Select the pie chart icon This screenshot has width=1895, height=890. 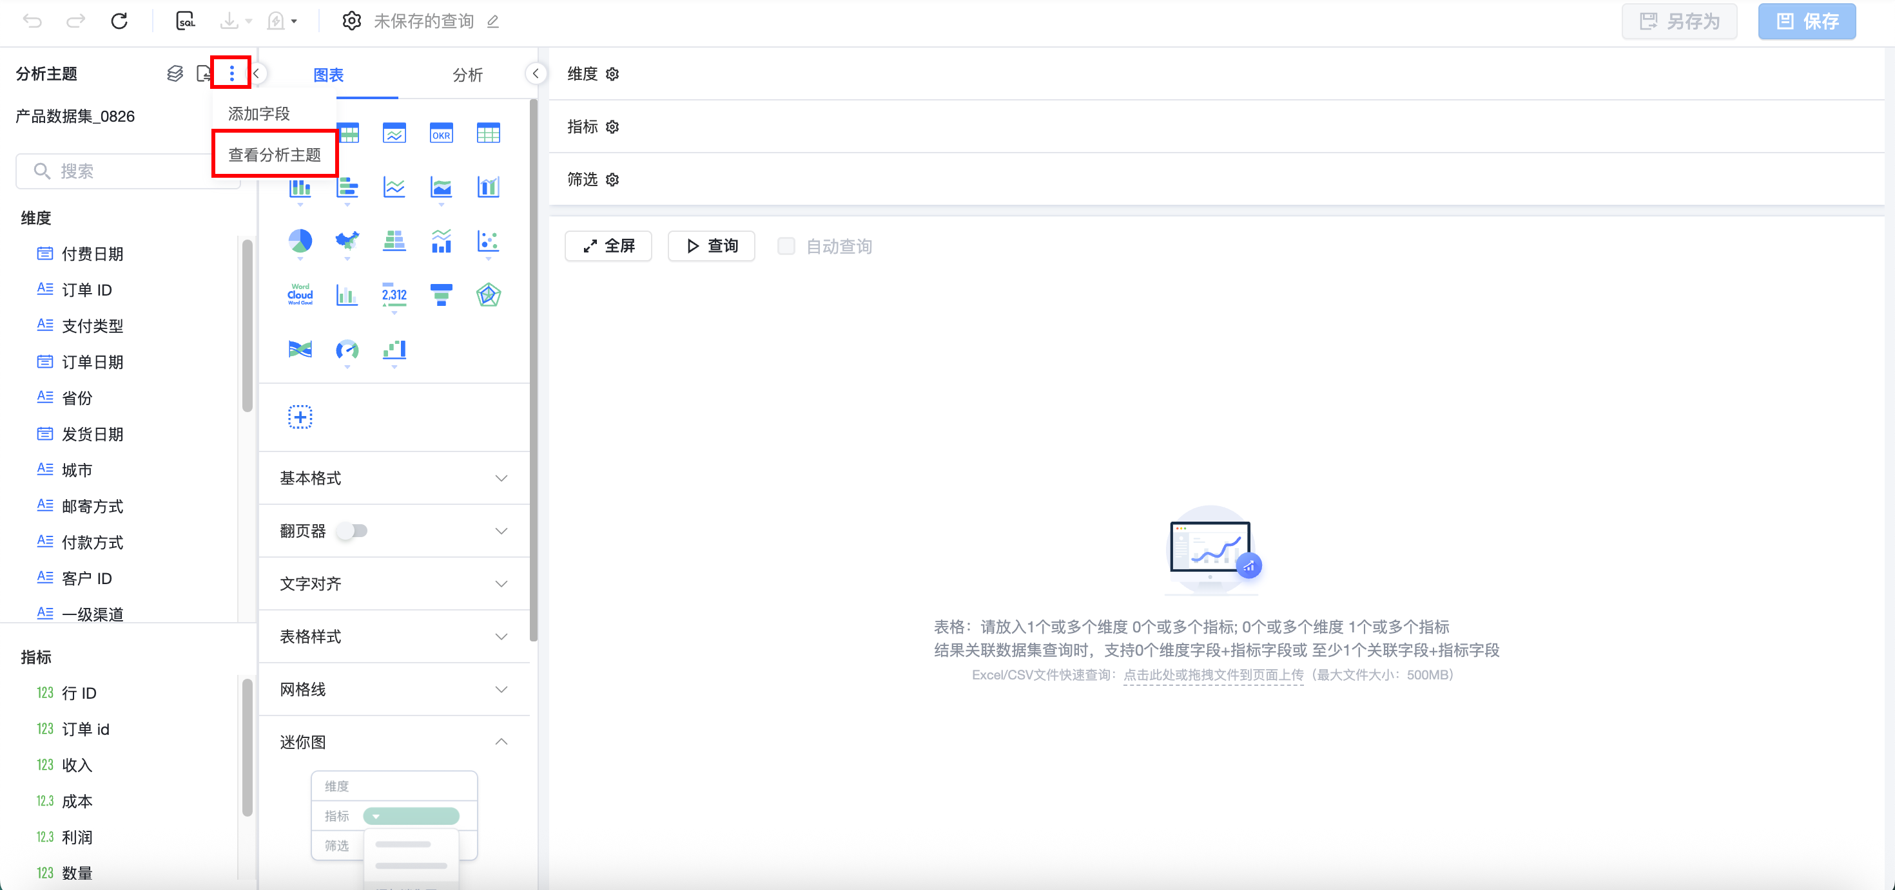pos(300,241)
